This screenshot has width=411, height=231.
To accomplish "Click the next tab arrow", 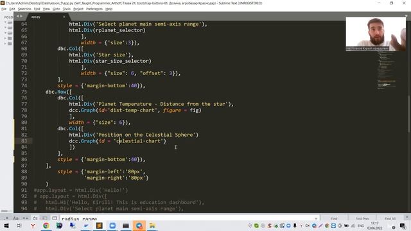I will tap(21, 16).
